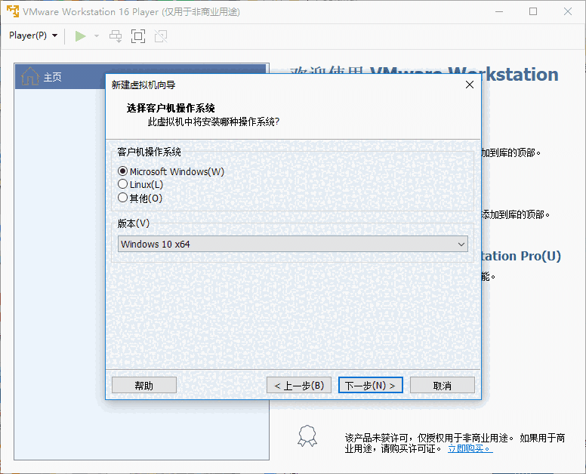
Task: Click the 取消 cancel button
Action: point(442,385)
